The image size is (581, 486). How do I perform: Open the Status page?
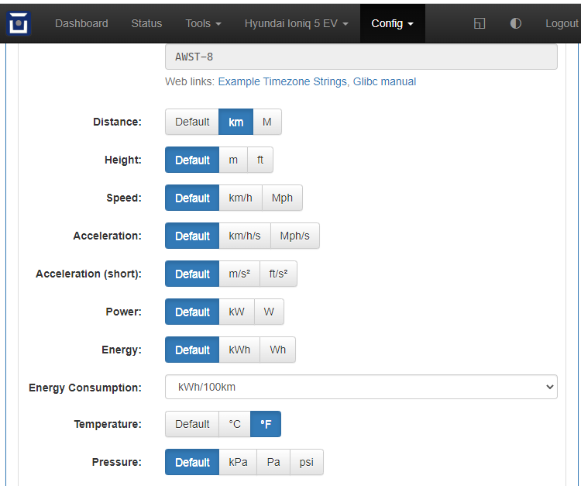146,23
